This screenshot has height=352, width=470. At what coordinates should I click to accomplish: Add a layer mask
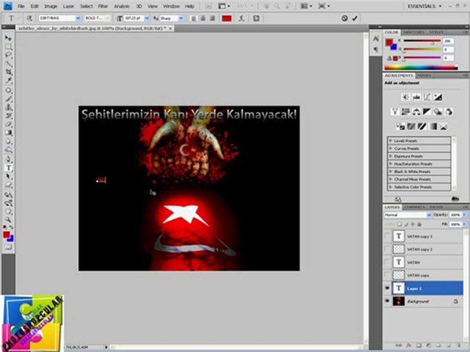pyautogui.click(x=419, y=346)
